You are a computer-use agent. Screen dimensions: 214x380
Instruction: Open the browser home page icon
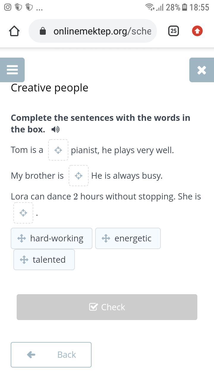[x=14, y=31]
